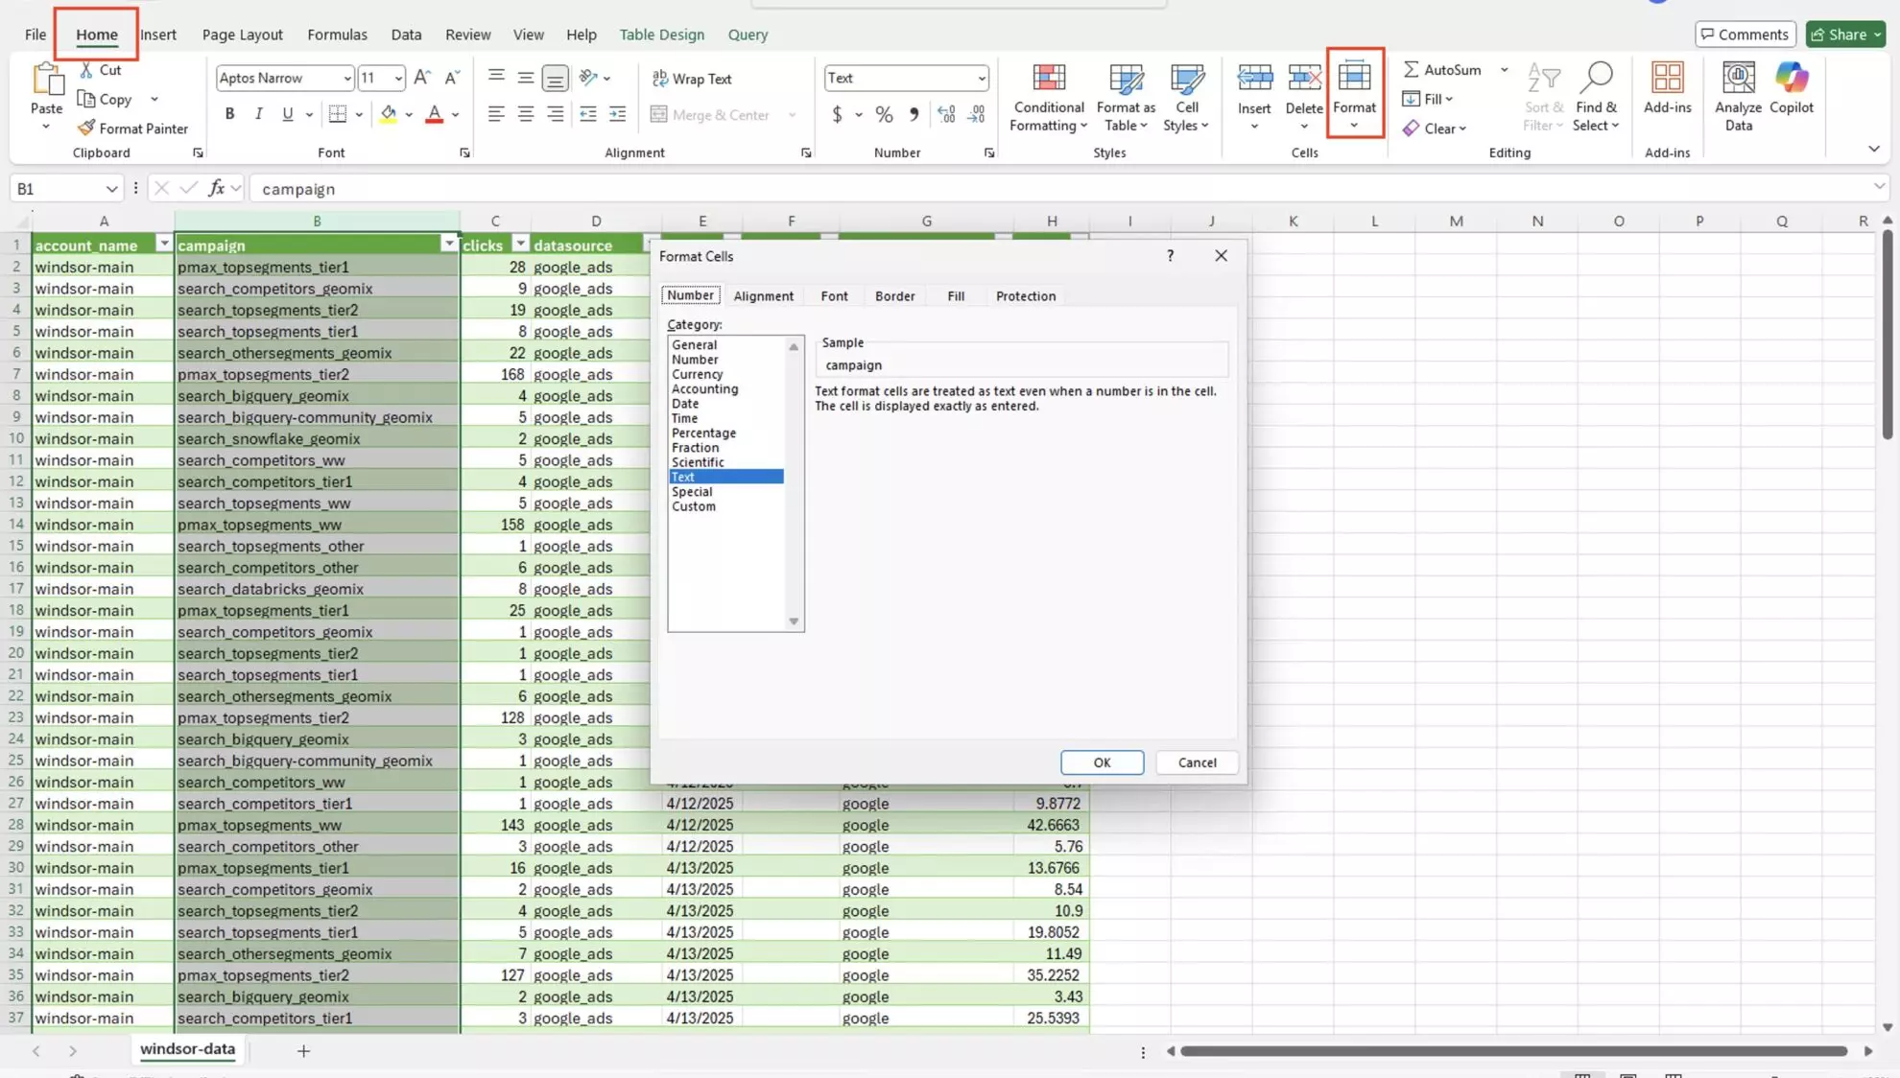
Task: Open Conditional Formatting options
Action: click(x=1047, y=96)
